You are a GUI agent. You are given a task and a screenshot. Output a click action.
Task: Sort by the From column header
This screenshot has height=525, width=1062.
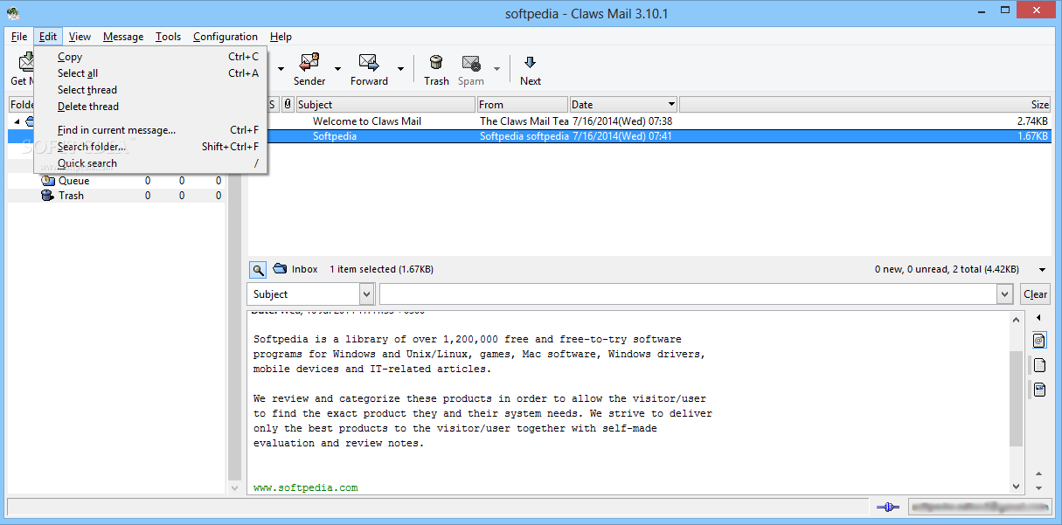click(x=523, y=105)
